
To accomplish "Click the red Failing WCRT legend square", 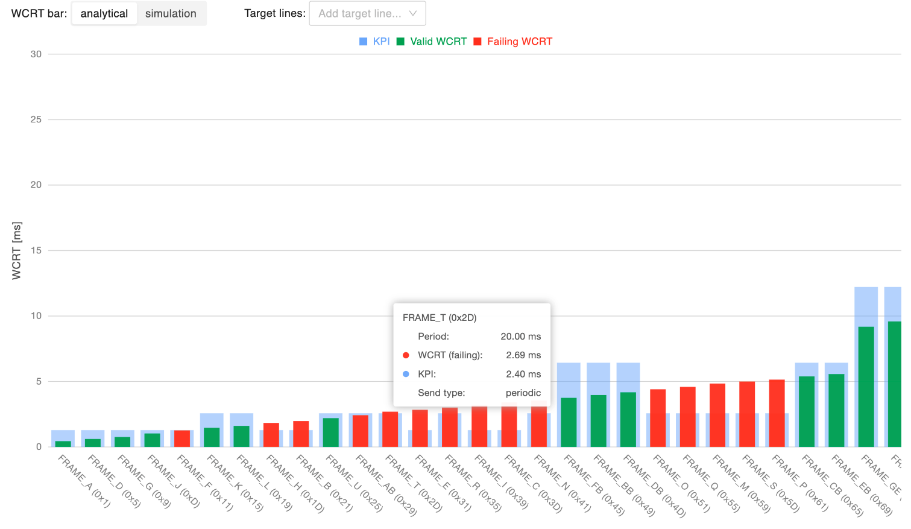I will coord(478,42).
